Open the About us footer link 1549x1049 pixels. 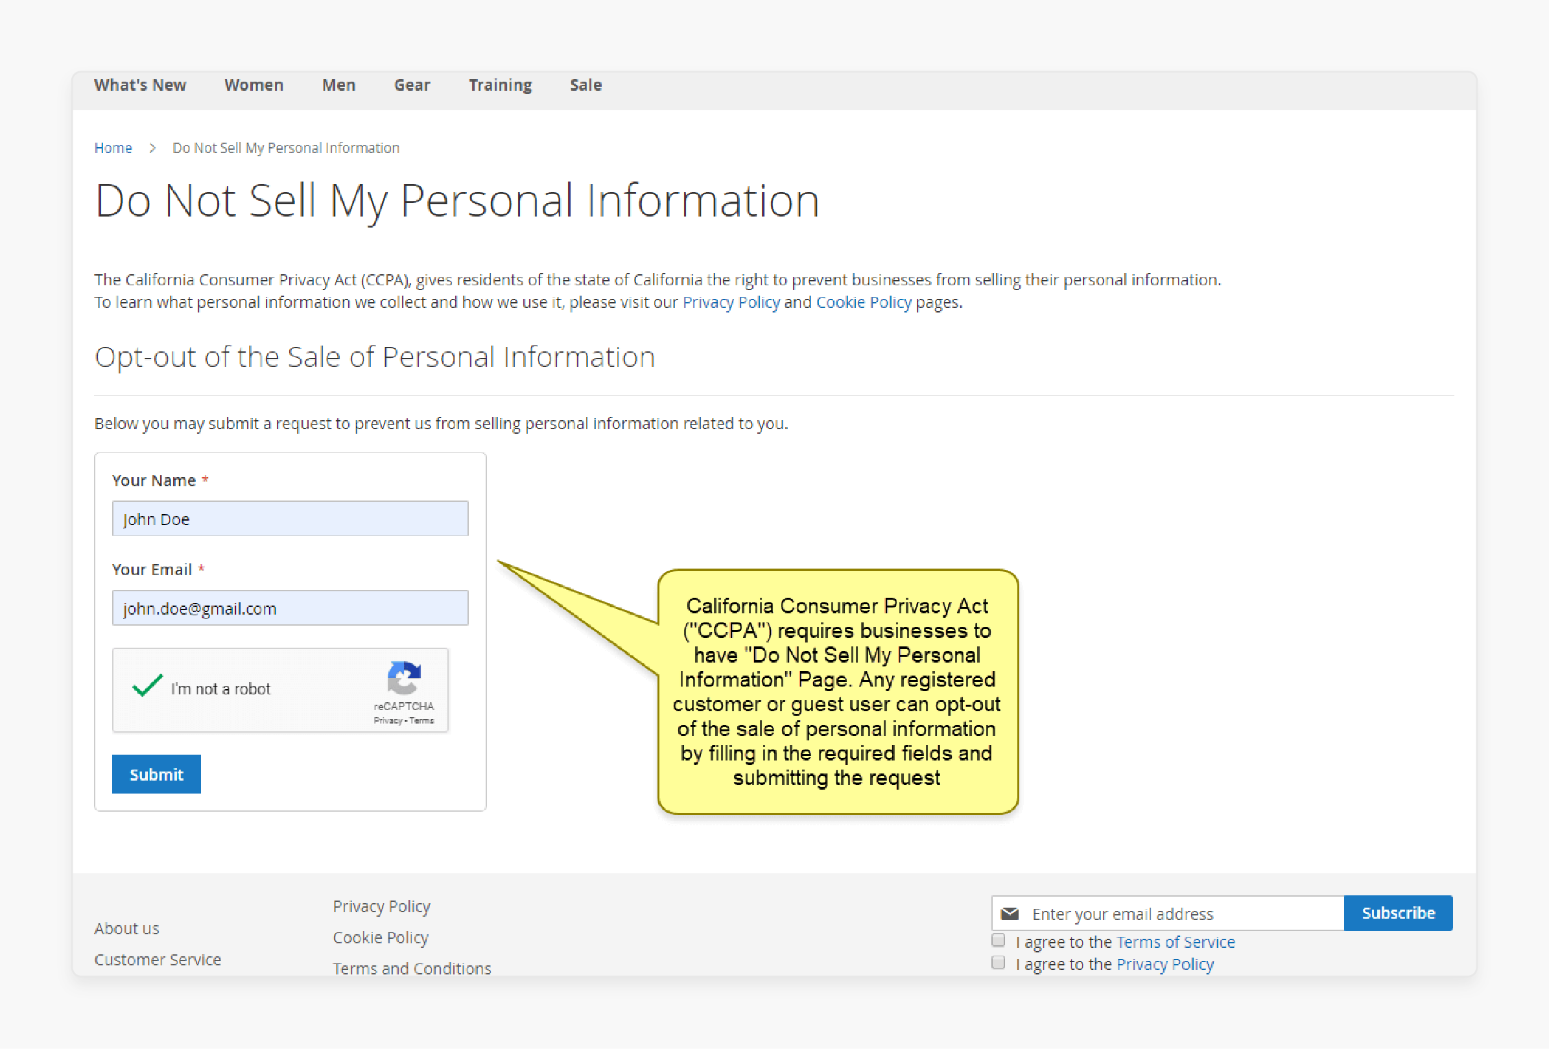126,928
